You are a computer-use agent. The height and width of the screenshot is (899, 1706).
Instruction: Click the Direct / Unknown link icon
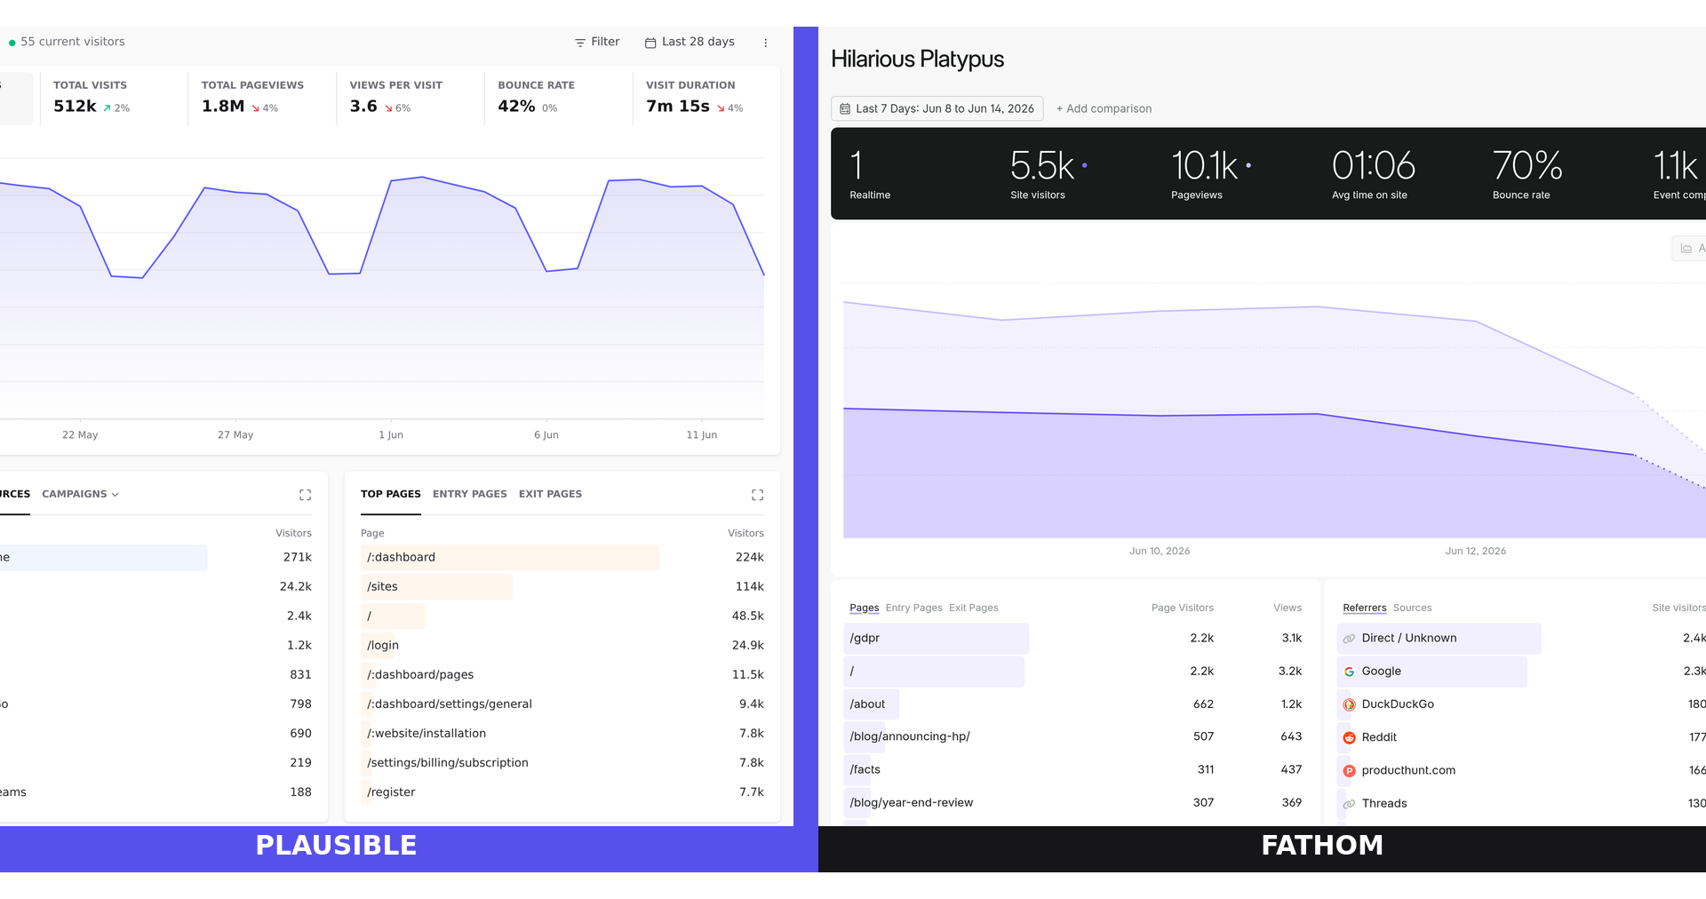[x=1349, y=639]
